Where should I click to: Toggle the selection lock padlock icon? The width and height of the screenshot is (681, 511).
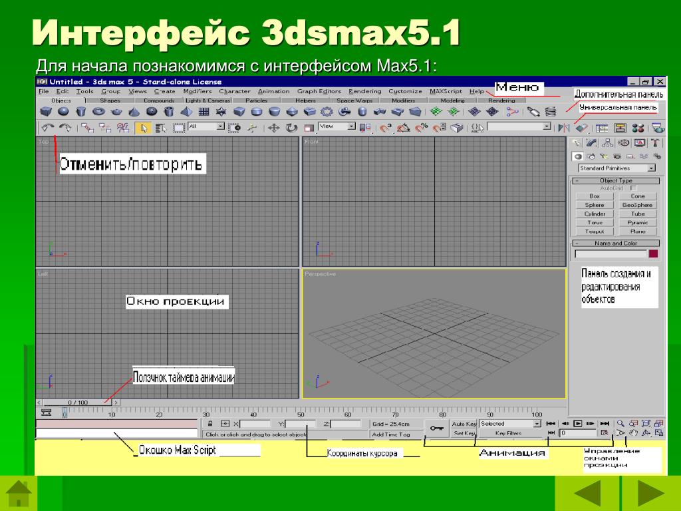click(x=210, y=424)
